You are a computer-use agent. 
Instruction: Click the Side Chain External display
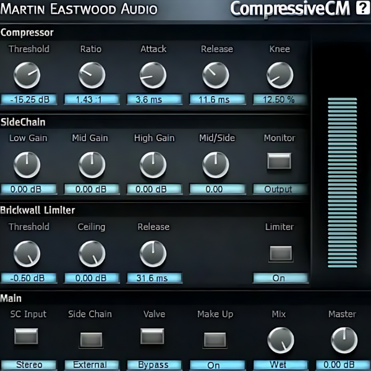click(92, 365)
